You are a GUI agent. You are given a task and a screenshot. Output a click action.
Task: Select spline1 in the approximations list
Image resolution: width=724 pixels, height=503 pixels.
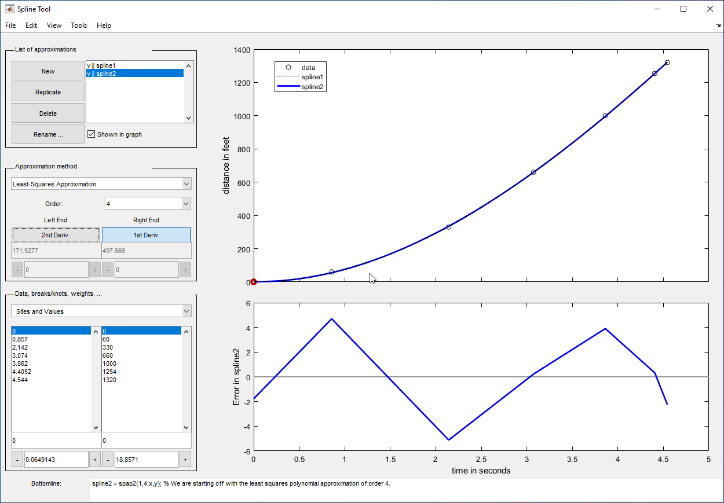click(x=109, y=65)
